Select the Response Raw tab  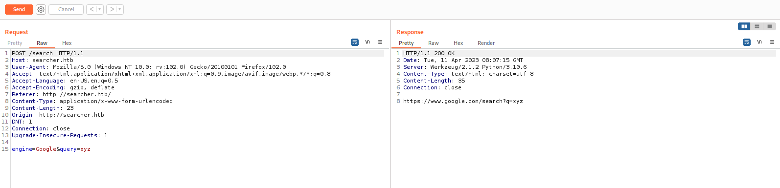(x=434, y=43)
